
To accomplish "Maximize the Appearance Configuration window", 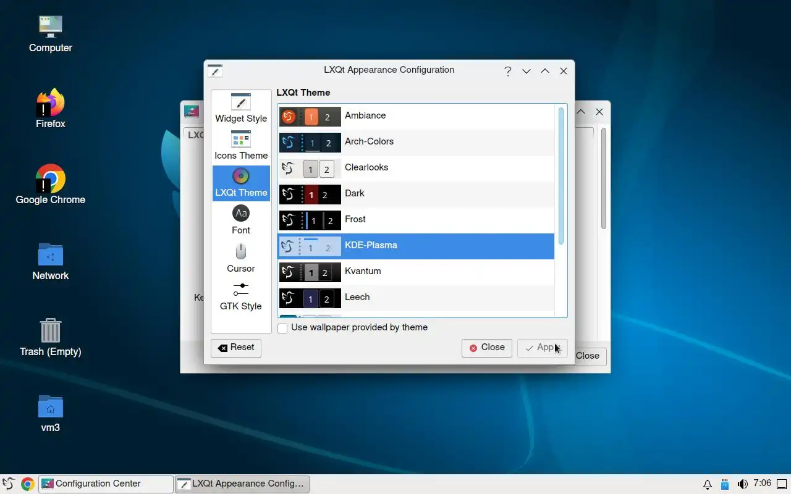I will click(x=545, y=71).
